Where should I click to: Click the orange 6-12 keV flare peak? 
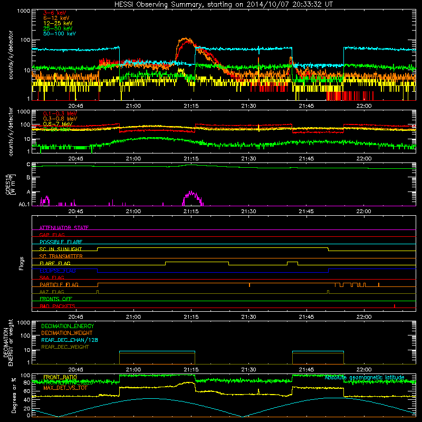click(x=185, y=39)
